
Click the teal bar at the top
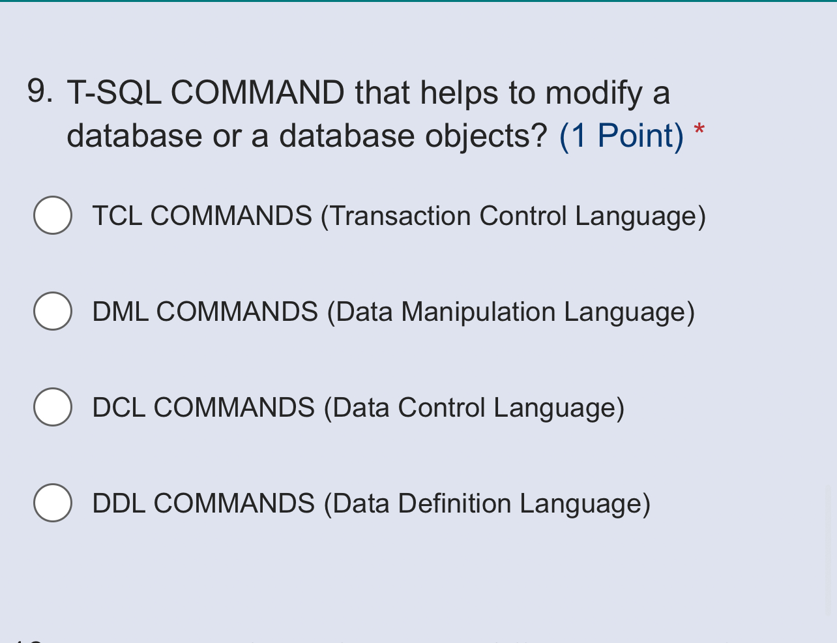click(x=419, y=3)
